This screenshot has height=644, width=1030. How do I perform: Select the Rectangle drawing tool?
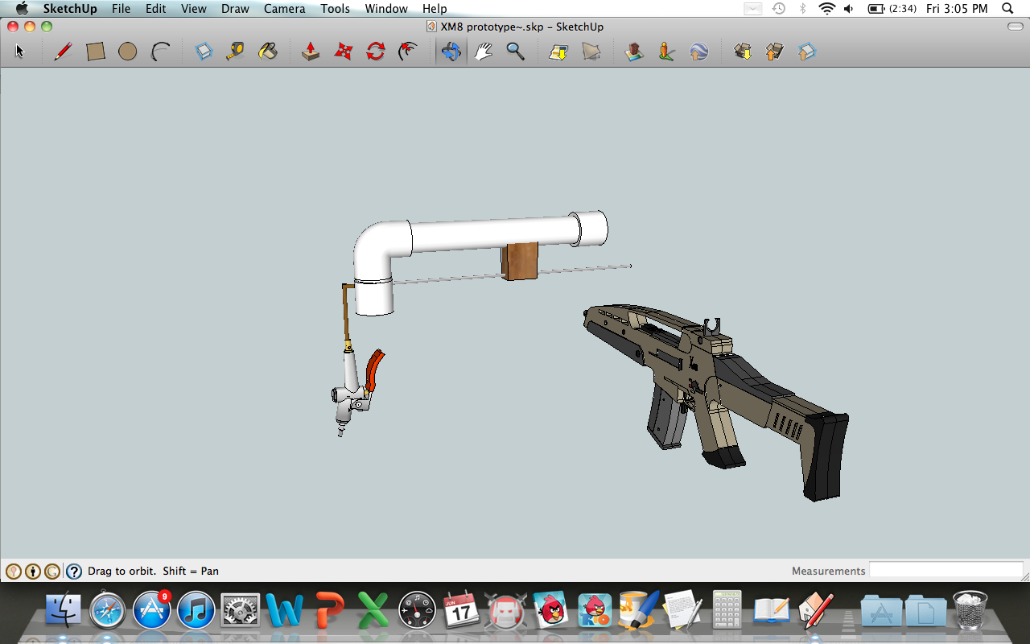[96, 52]
